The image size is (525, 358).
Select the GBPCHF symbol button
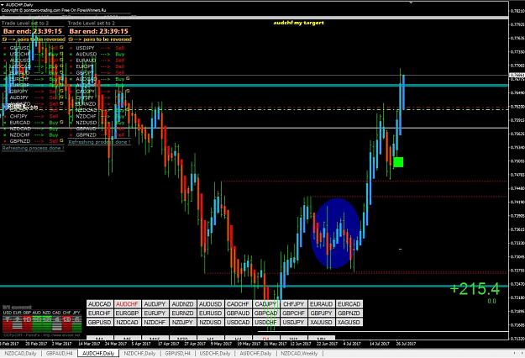click(294, 313)
